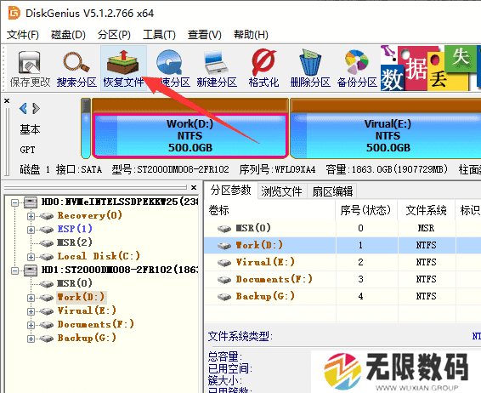Open the 磁盘(D) Disk menu
Screen dimensions: 481x393
68,35
